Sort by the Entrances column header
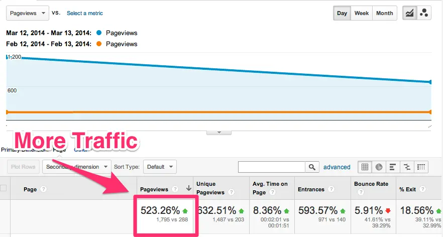The image size is (443, 237). coord(311,188)
